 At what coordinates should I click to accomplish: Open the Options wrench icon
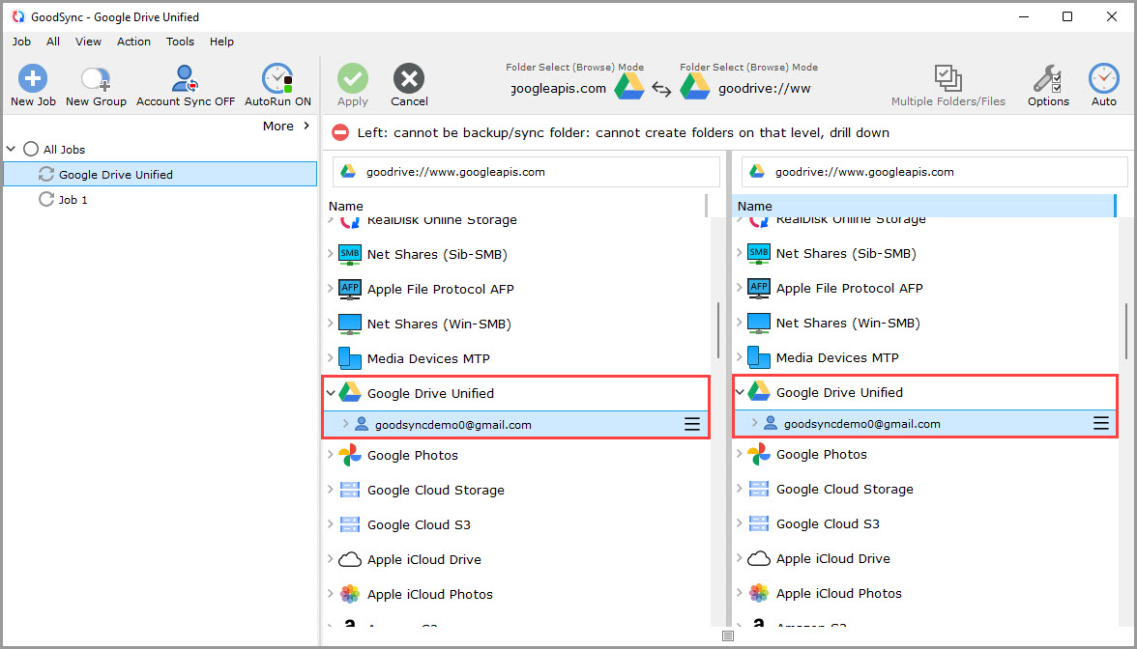[1048, 78]
